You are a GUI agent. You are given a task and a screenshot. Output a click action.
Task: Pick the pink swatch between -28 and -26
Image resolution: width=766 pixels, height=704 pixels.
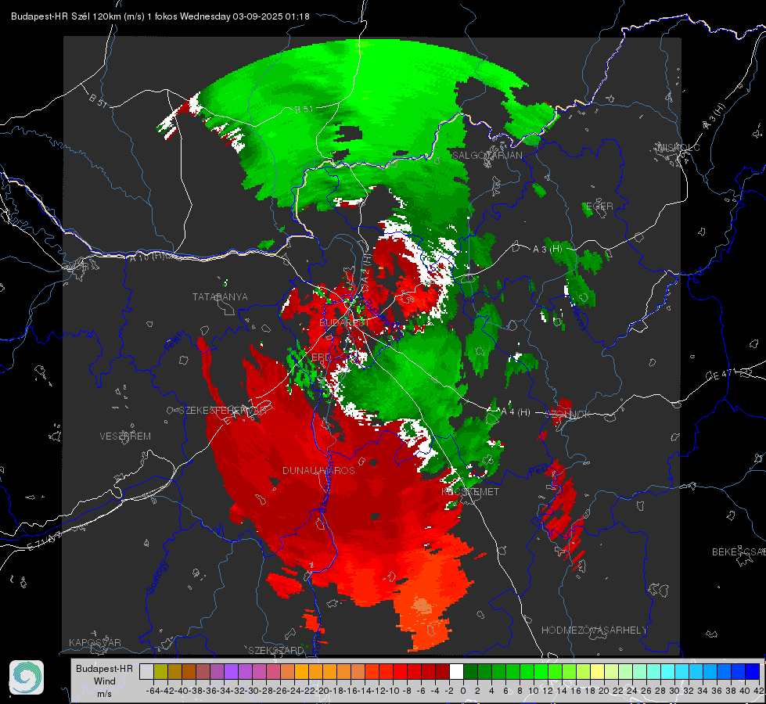[x=273, y=671]
